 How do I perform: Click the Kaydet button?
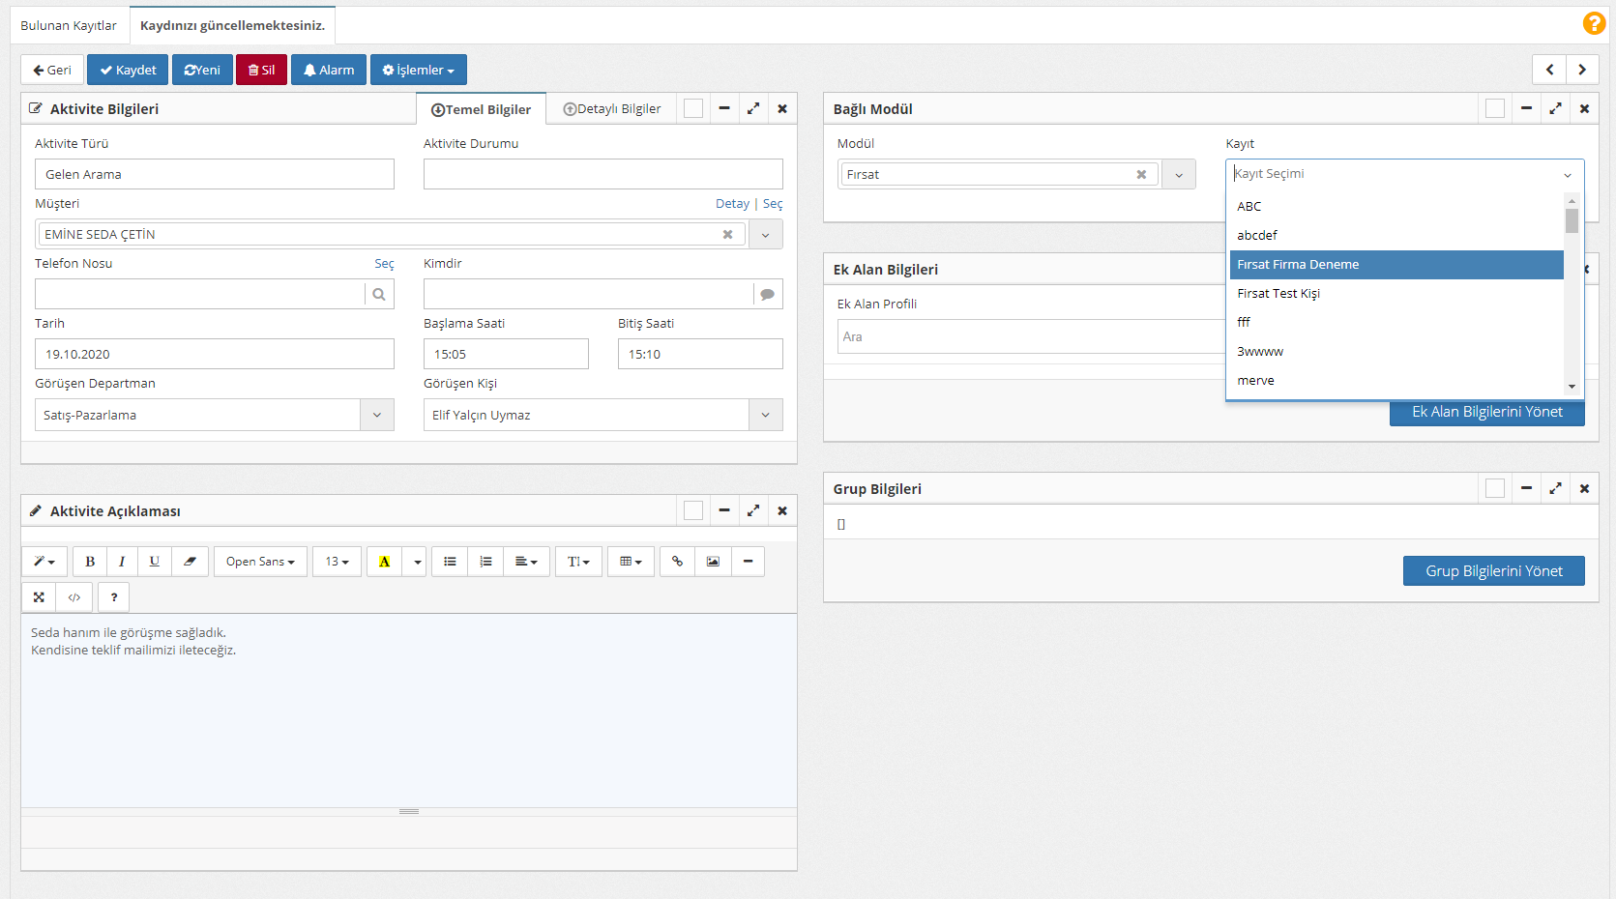click(x=128, y=71)
